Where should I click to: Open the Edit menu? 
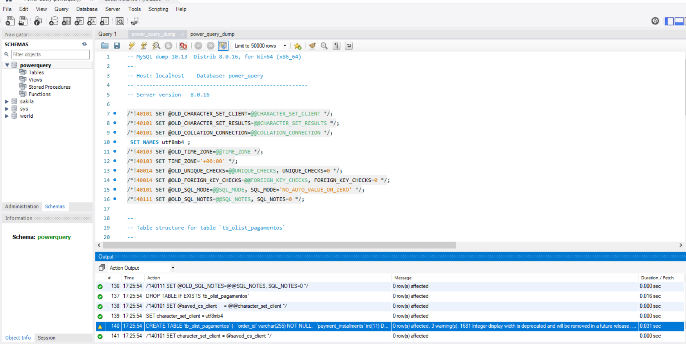[x=24, y=9]
